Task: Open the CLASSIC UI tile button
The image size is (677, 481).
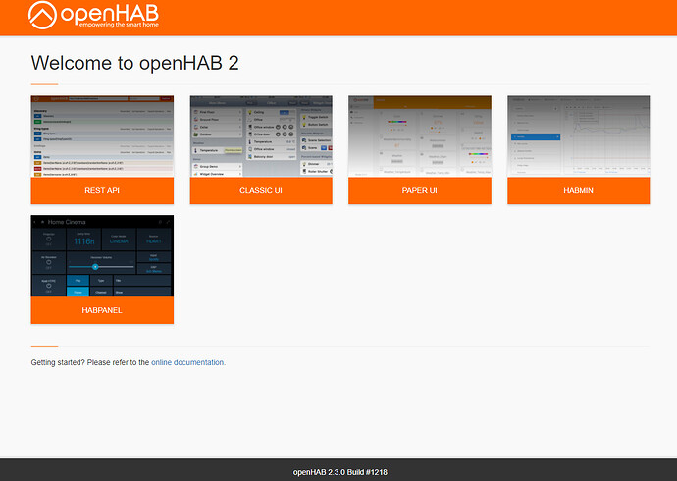Action: coord(261,190)
